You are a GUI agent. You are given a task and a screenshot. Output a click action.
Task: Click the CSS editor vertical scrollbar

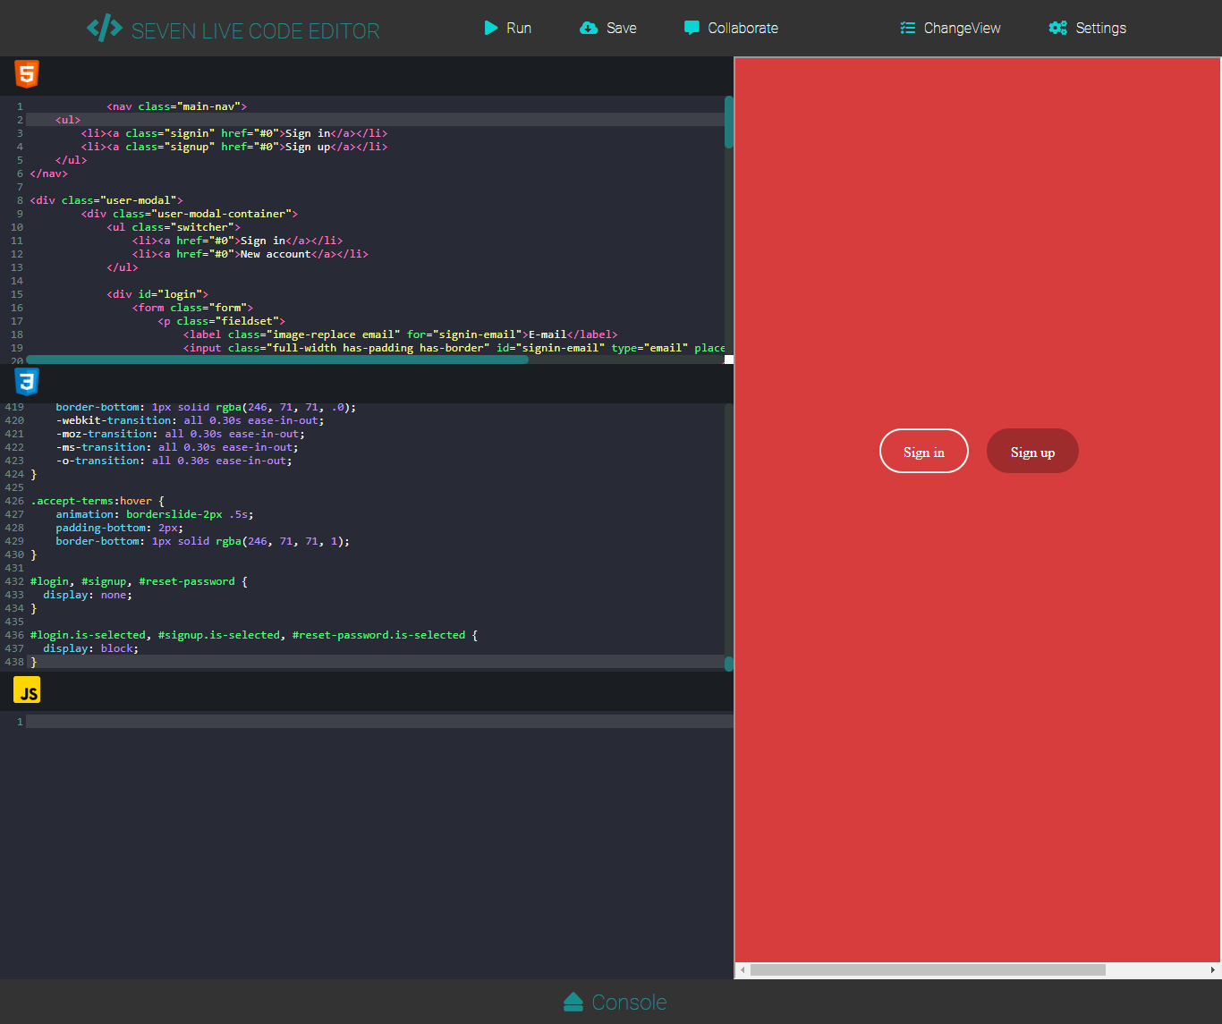click(x=727, y=663)
